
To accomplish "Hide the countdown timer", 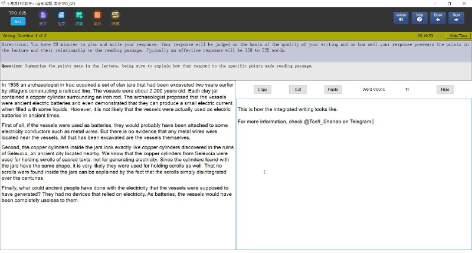I will (458, 36).
